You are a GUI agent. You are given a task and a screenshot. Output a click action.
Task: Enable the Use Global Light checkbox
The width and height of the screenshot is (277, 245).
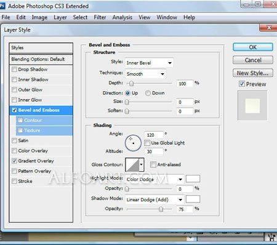[147, 143]
